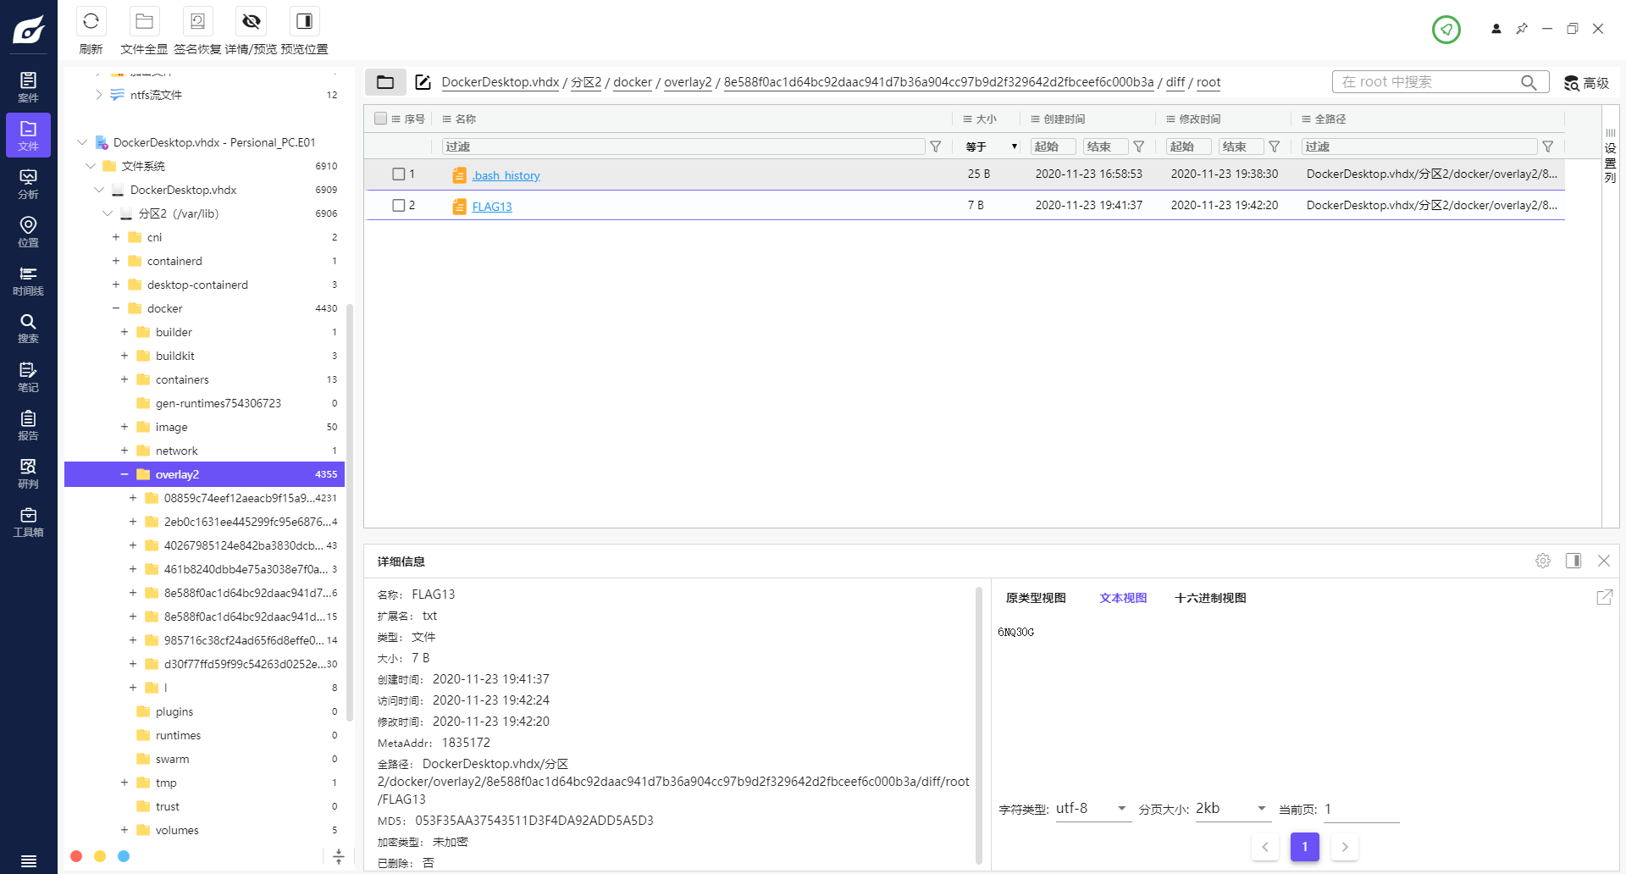Image resolution: width=1626 pixels, height=874 pixels.
Task: Switch to the hex view (十六进制视图) tab
Action: pyautogui.click(x=1209, y=598)
